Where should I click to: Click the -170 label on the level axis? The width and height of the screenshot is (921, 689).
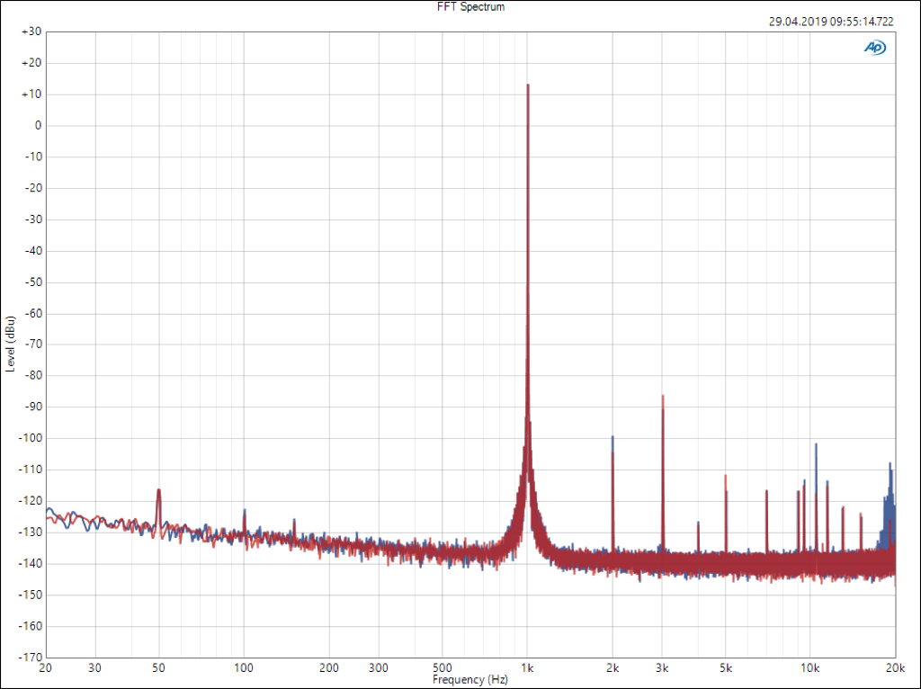tap(30, 658)
